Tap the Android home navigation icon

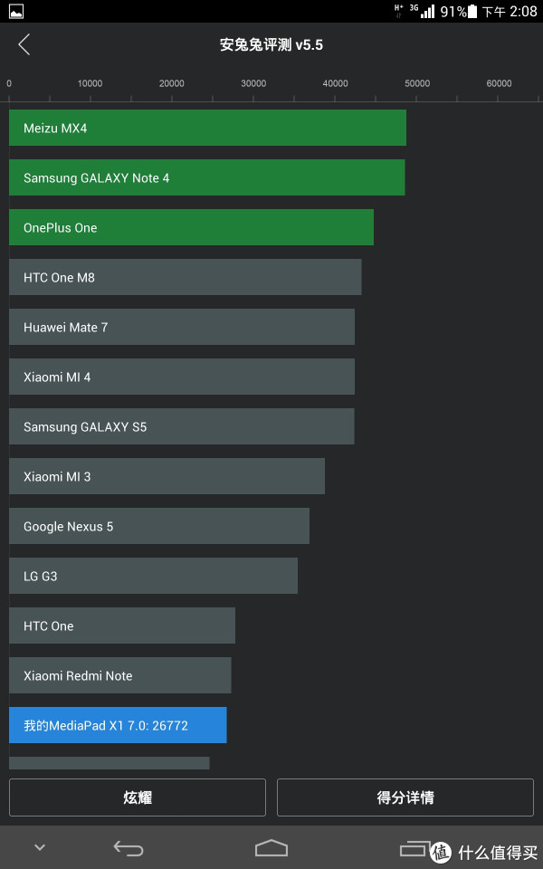(271, 848)
